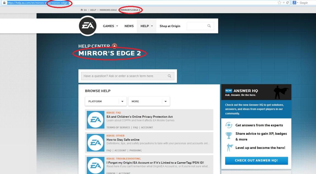This screenshot has height=174, width=316.
Task: Click the header search magnifier icon
Action: (x=209, y=26)
